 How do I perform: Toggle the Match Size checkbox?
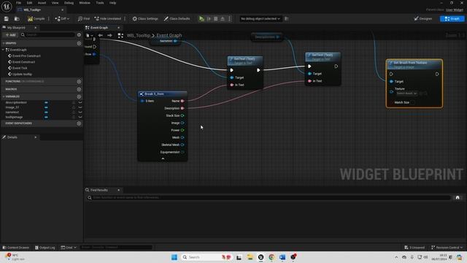tap(412, 102)
